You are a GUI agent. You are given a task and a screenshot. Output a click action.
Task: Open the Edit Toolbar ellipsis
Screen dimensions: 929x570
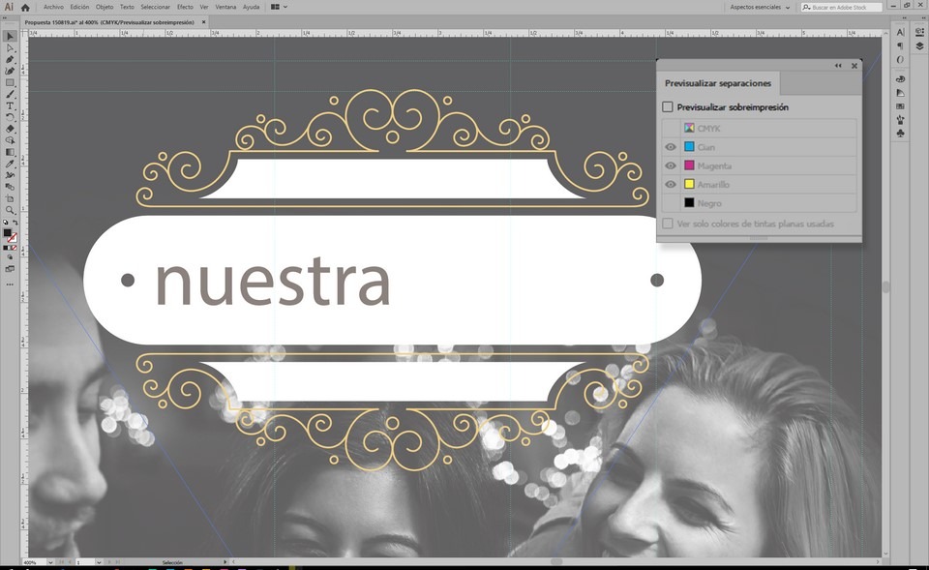point(10,285)
